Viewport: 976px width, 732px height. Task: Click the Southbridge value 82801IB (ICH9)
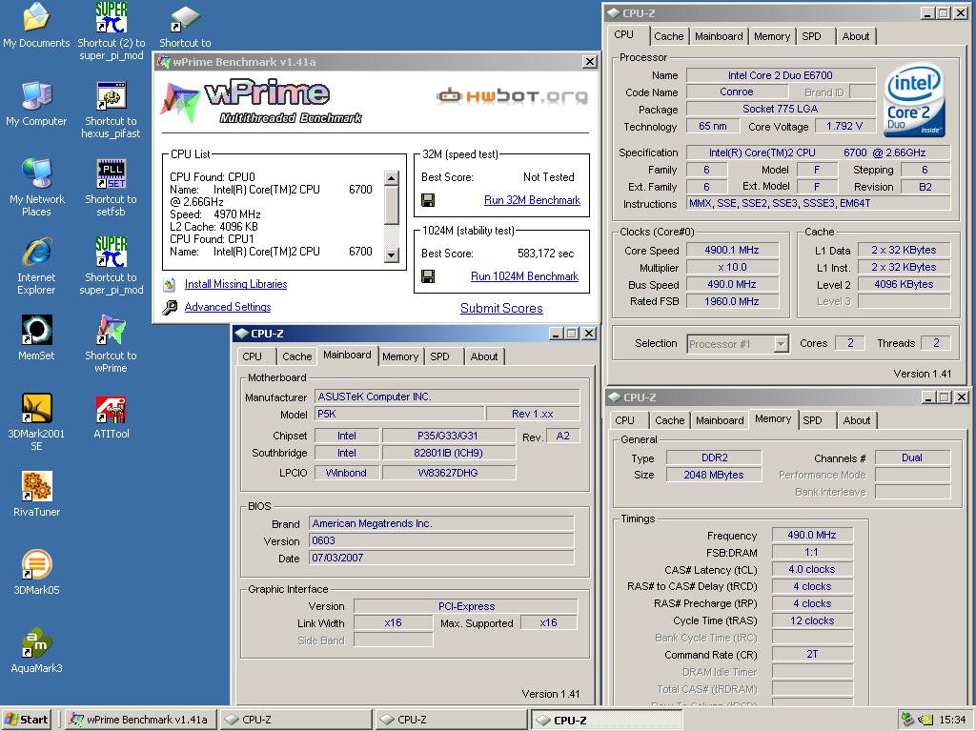[448, 453]
